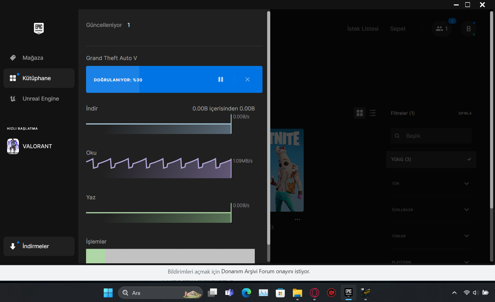
Task: Click Epic Games Launcher taskbar icon
Action: (349, 293)
